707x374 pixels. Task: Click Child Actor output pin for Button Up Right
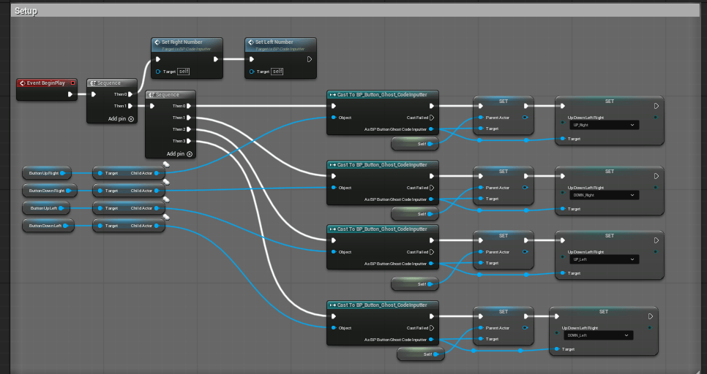(x=157, y=173)
